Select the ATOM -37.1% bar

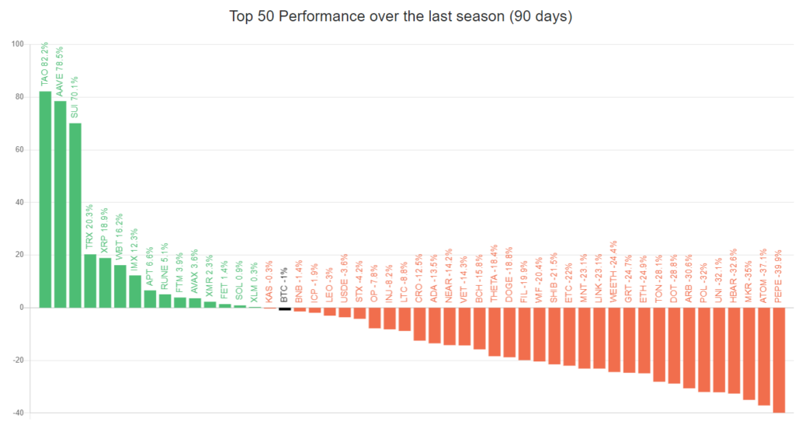coord(764,356)
